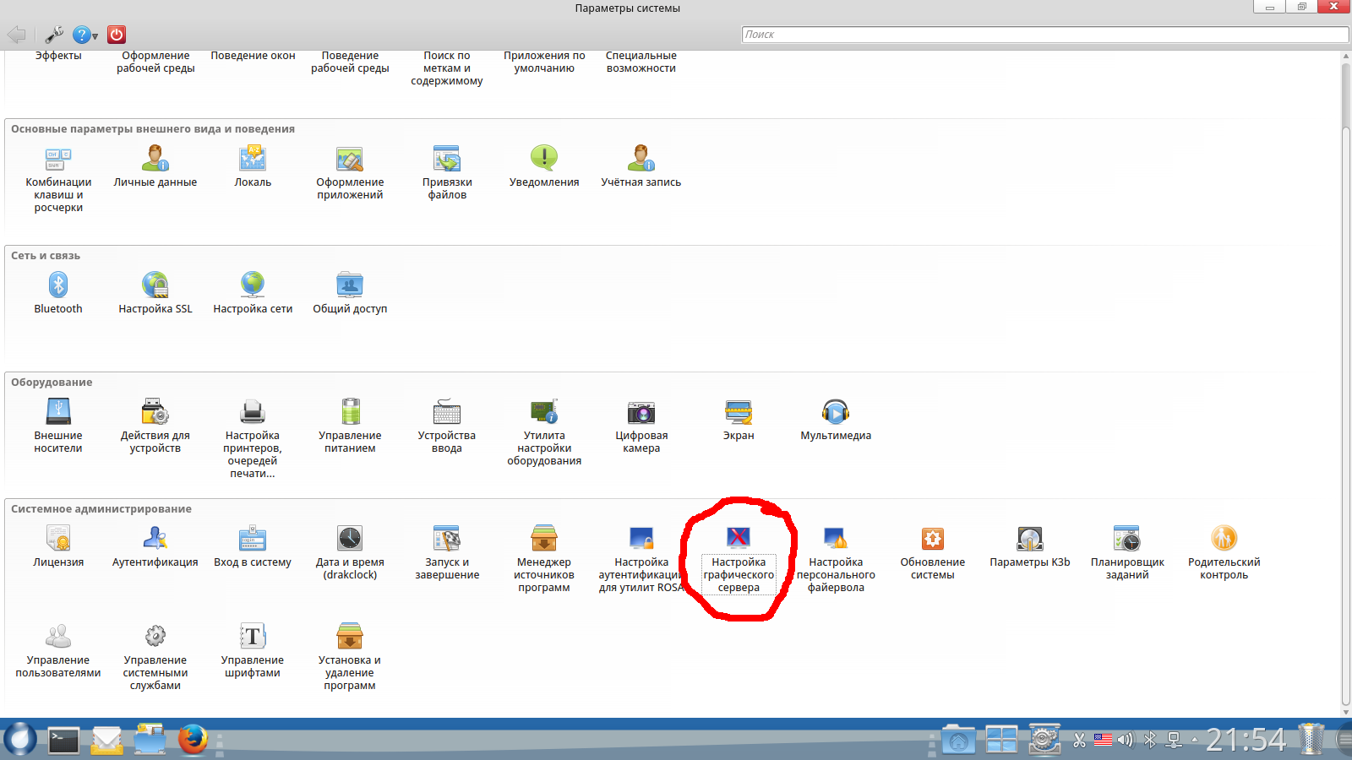Click Специальные возможности label
The height and width of the screenshot is (760, 1352).
[x=641, y=62]
